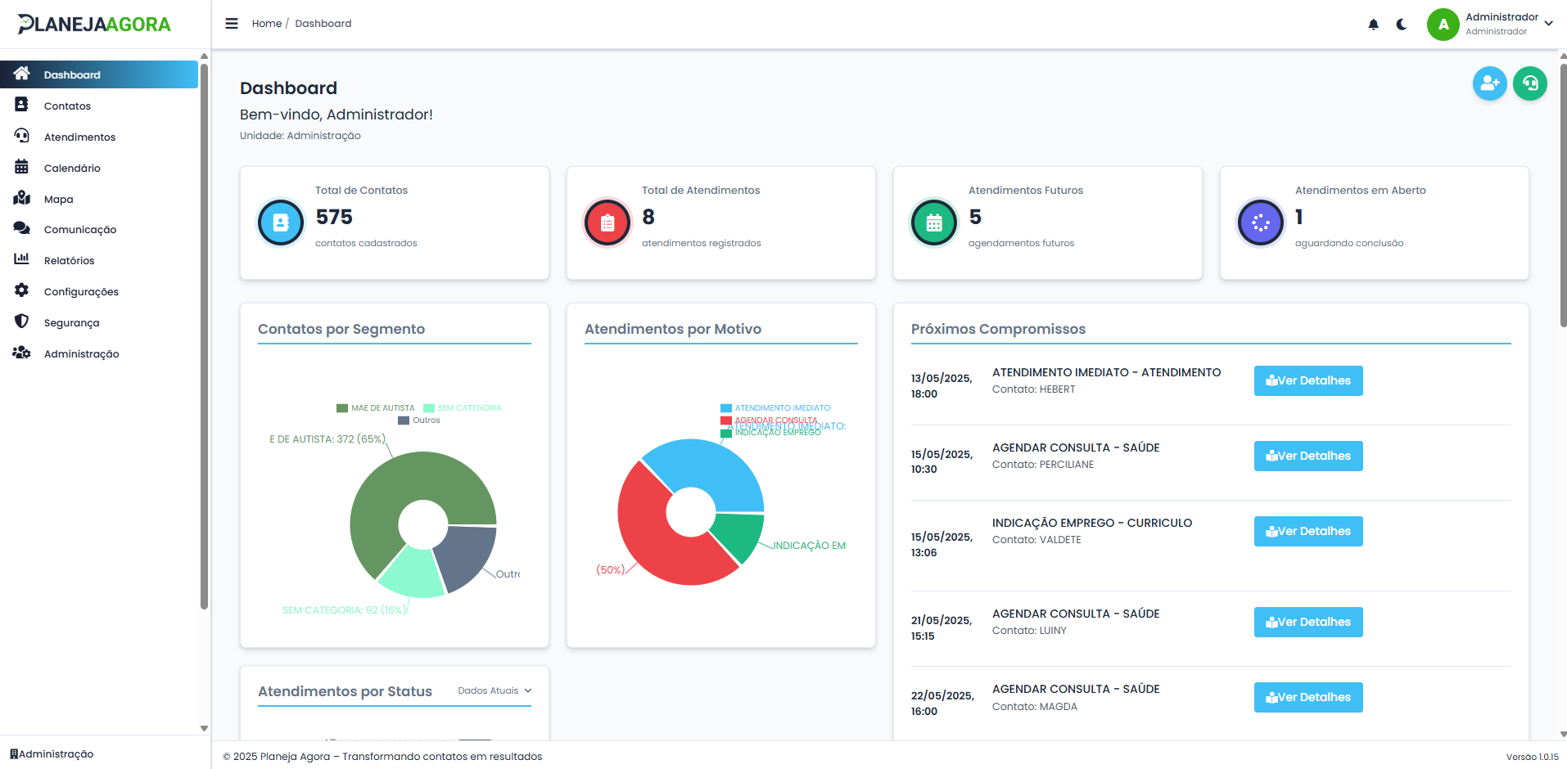Click the green new-atendimento headset button
The height and width of the screenshot is (769, 1567).
click(1530, 83)
